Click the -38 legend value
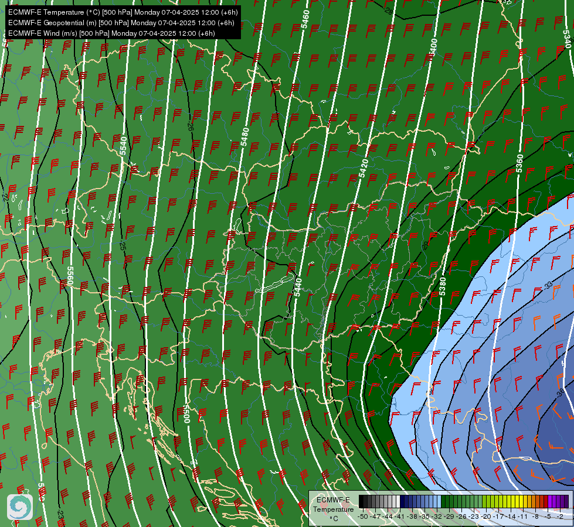The width and height of the screenshot is (574, 527). [x=412, y=516]
